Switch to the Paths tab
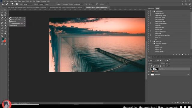This screenshot has width=192, height=108. [x=160, y=57]
